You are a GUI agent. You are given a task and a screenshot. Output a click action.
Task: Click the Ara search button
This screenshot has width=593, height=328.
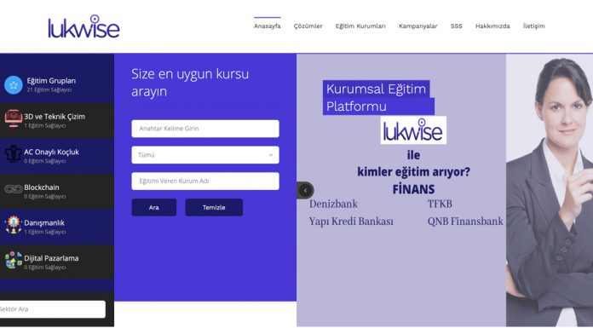coord(154,207)
